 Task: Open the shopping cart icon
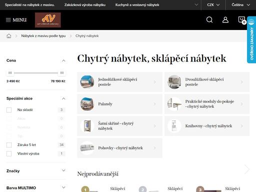click(x=241, y=20)
